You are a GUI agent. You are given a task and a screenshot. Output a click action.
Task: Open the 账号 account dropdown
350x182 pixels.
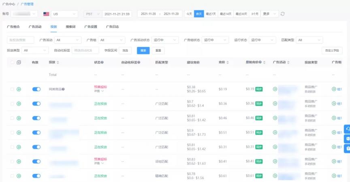click(x=24, y=14)
